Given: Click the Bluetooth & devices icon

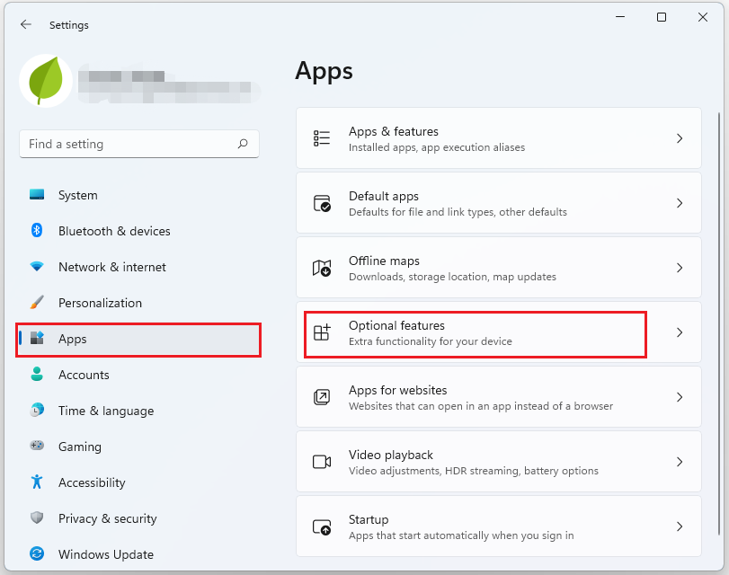Looking at the screenshot, I should point(37,231).
